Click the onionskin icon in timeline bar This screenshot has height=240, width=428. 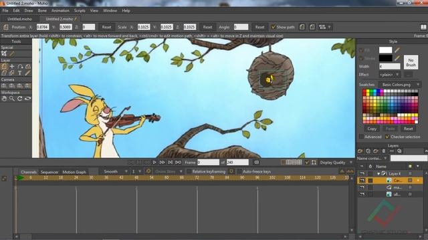click(148, 171)
